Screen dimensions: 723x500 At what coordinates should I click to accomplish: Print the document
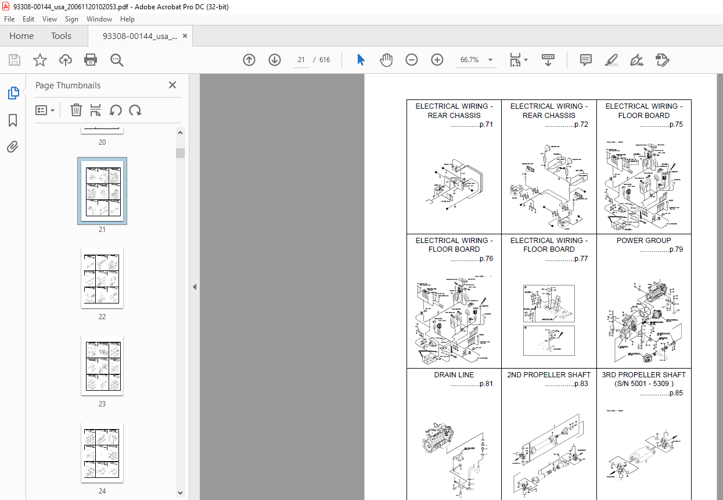click(91, 60)
